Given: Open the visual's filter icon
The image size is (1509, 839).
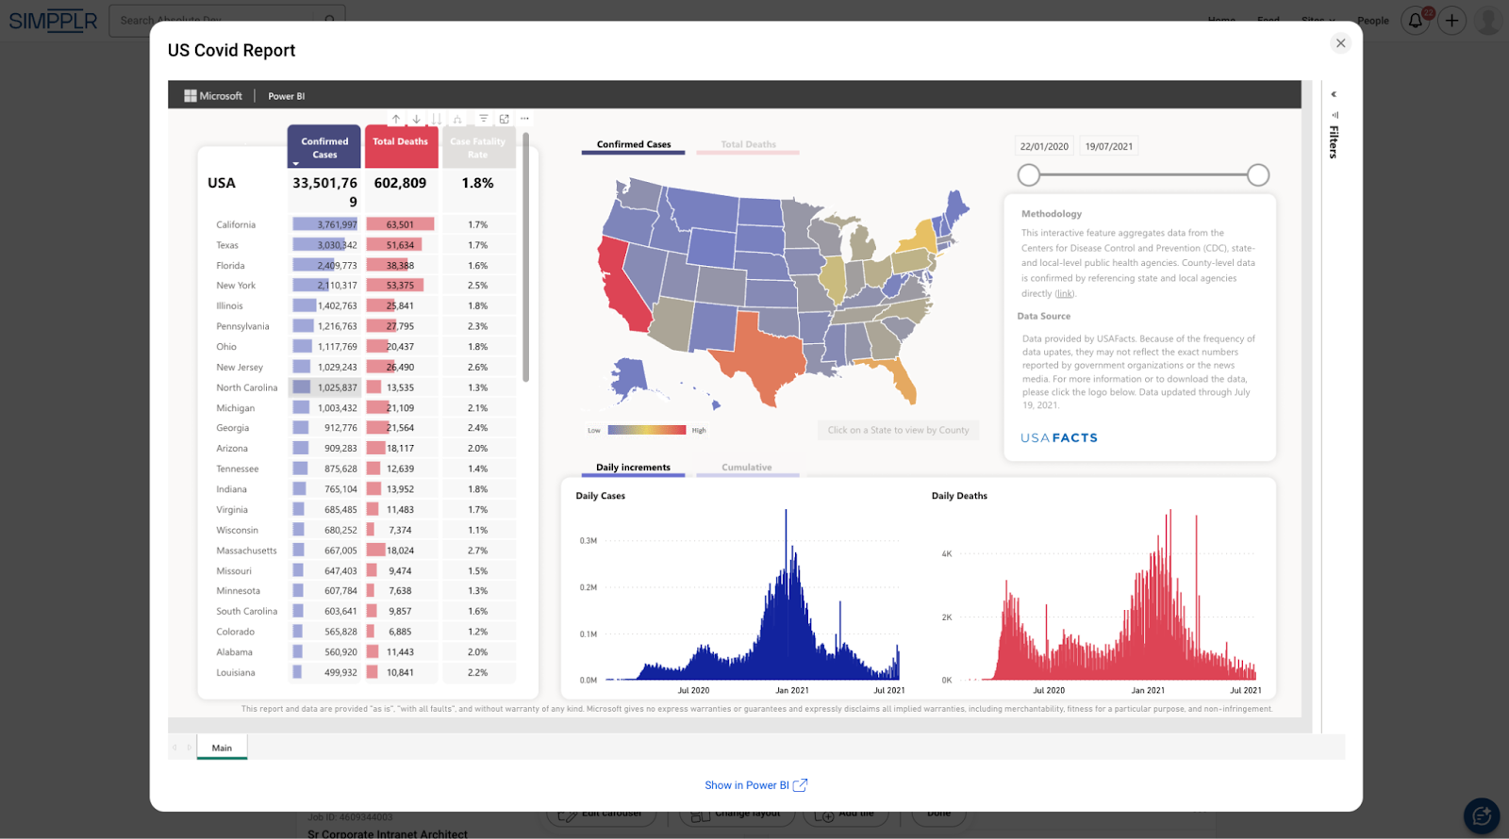Looking at the screenshot, I should 483,119.
